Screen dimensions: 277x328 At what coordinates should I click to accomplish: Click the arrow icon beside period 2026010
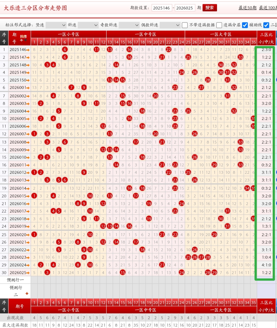coord(28,157)
